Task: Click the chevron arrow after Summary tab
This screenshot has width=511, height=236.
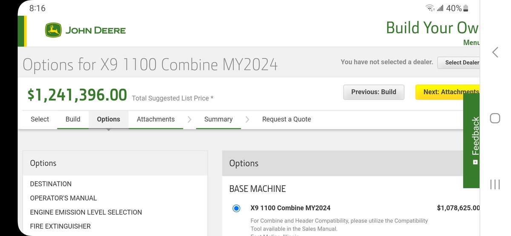Action: tap(247, 119)
